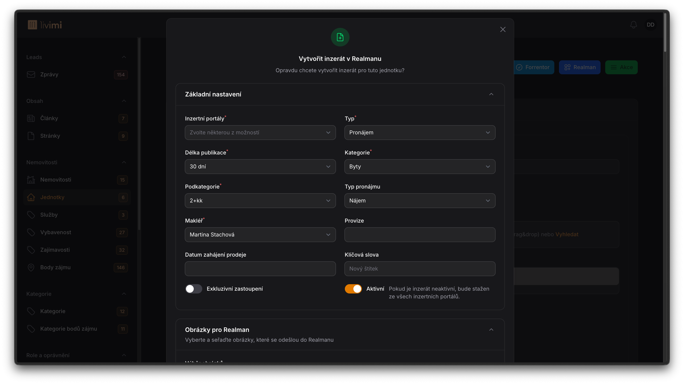Open Body zájmu in the sidebar
The image size is (684, 384).
(77, 267)
